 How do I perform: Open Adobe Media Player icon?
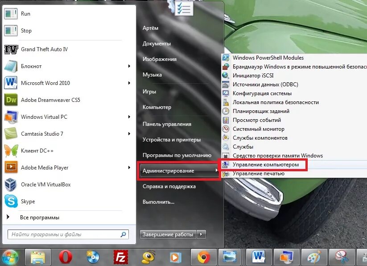point(11,167)
